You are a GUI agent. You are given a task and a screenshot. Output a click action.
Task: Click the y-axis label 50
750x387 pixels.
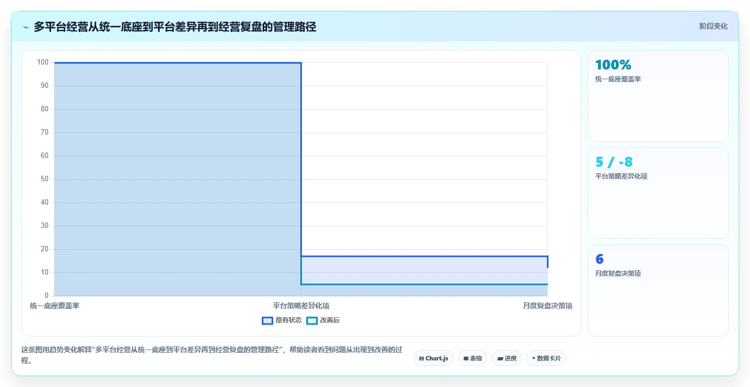point(45,179)
